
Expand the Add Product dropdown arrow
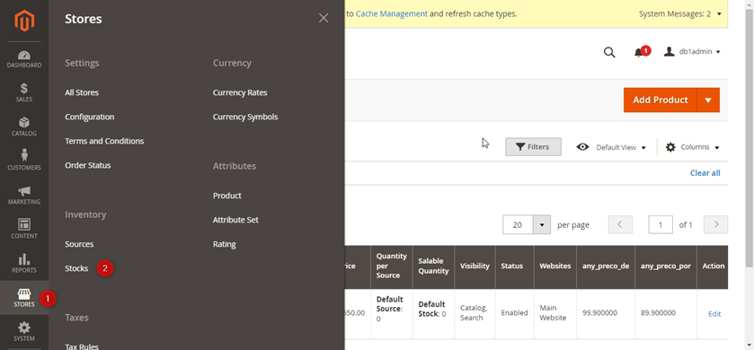708,100
